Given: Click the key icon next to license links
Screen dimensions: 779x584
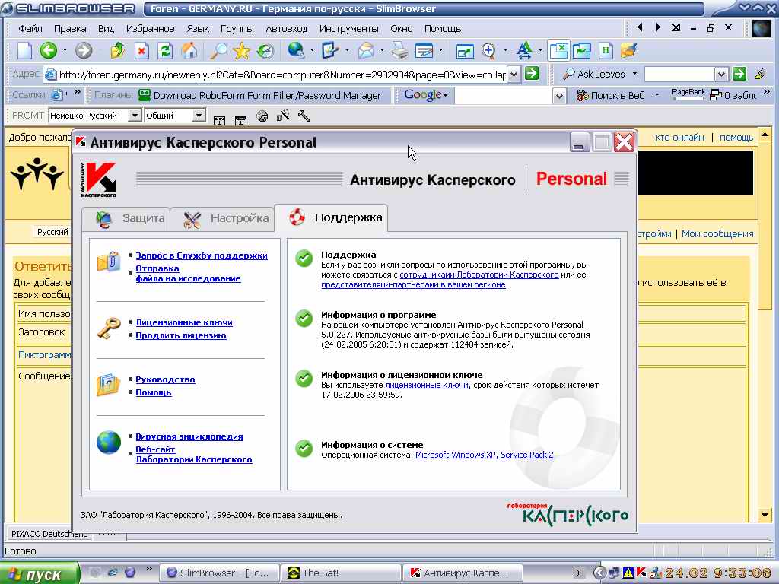Looking at the screenshot, I should 109,328.
